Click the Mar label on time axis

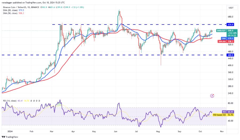(x=51, y=131)
